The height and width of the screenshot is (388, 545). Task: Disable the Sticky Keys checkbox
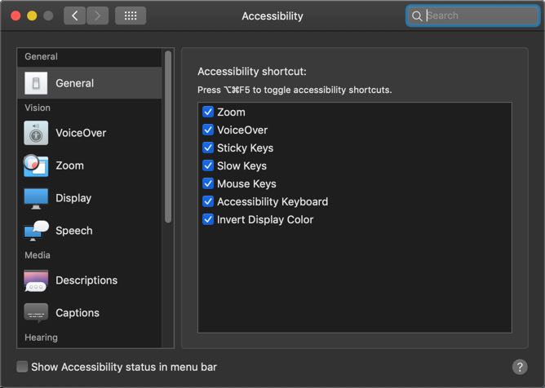(208, 148)
